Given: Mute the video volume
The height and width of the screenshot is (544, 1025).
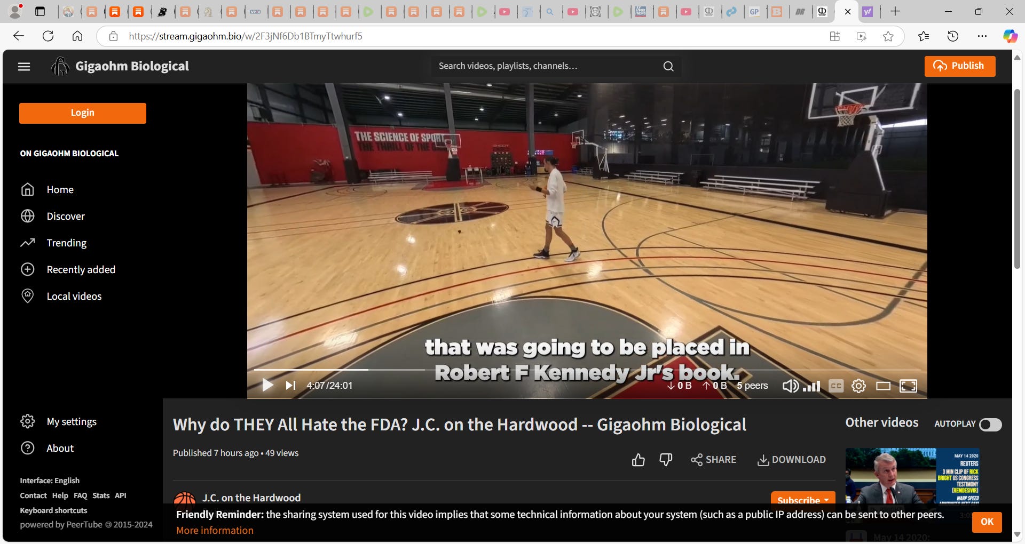Looking at the screenshot, I should pos(790,386).
